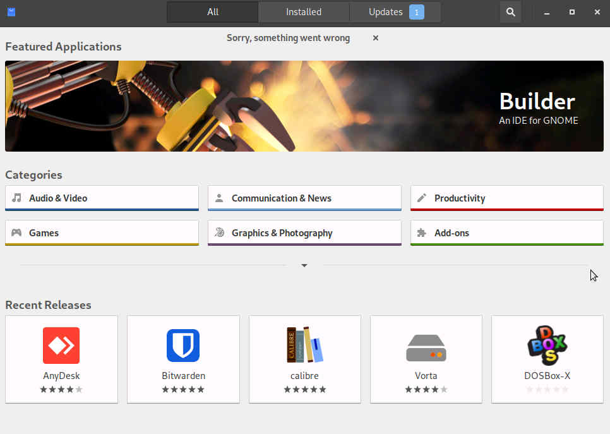Viewport: 610px width, 434px height.
Task: Click the gamepad icon for Games
Action: pos(16,232)
